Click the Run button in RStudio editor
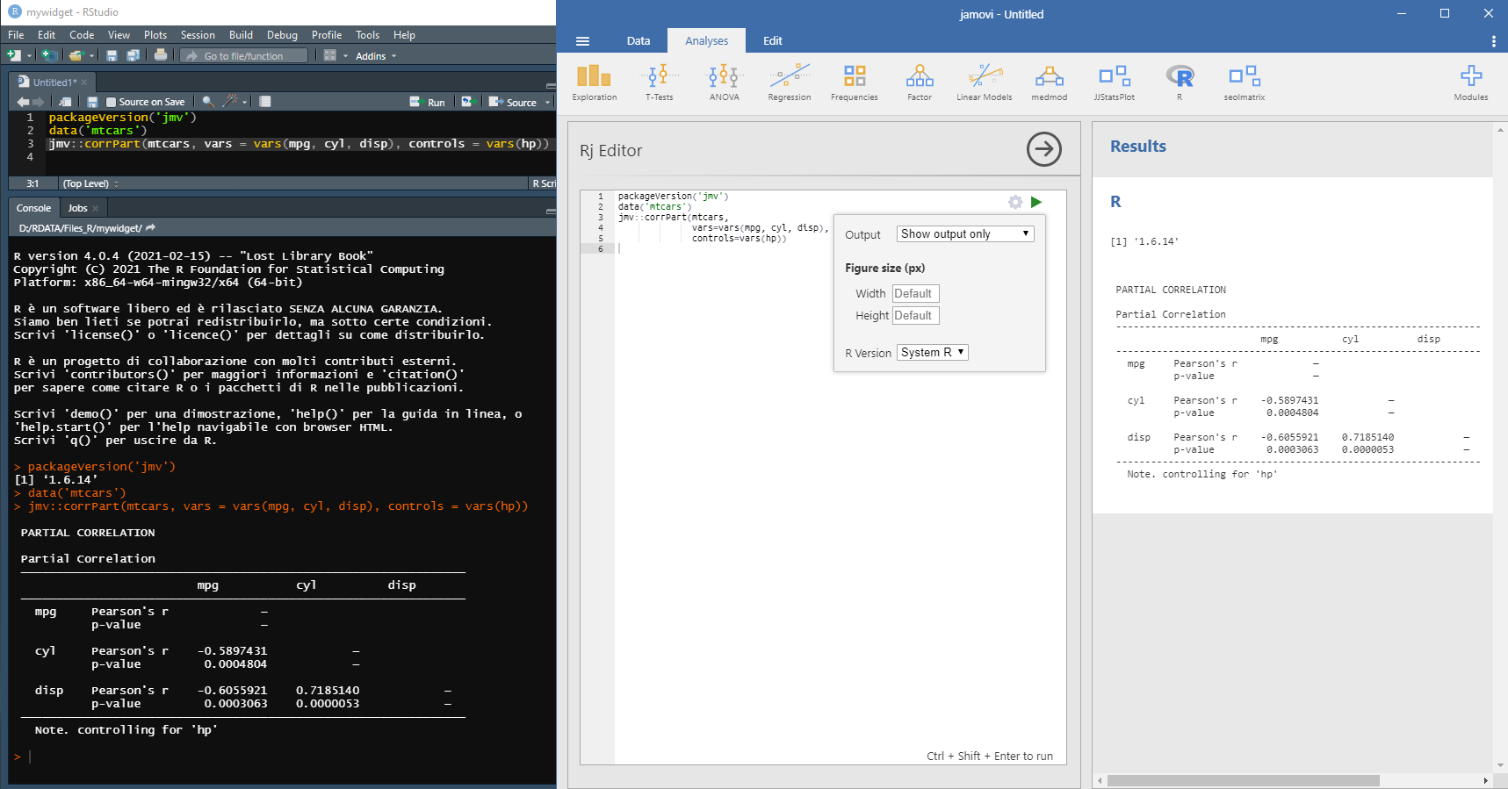Image resolution: width=1508 pixels, height=789 pixels. tap(428, 103)
